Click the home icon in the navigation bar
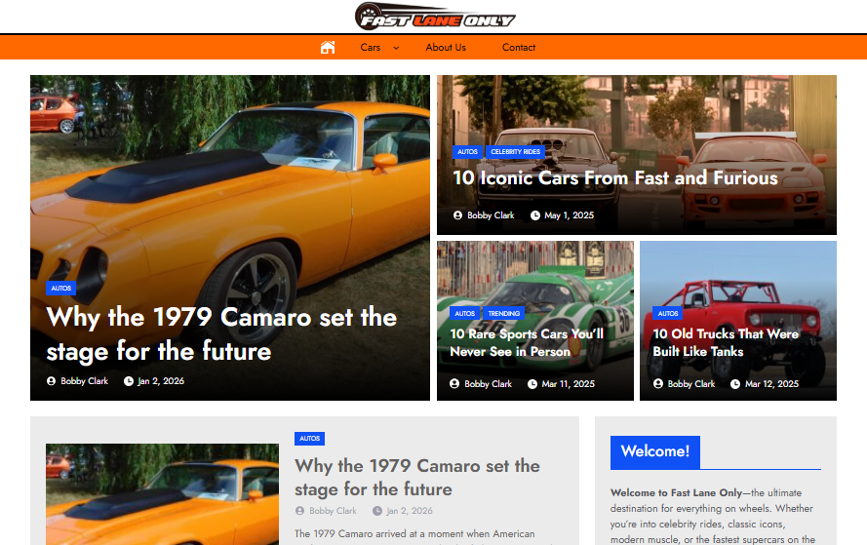The width and height of the screenshot is (867, 545). tap(328, 48)
